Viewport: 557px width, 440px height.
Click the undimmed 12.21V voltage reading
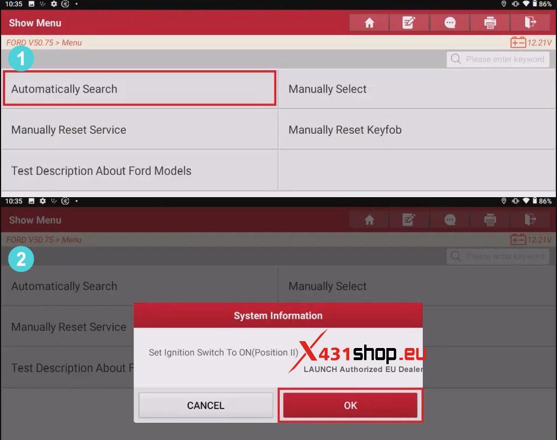(539, 43)
